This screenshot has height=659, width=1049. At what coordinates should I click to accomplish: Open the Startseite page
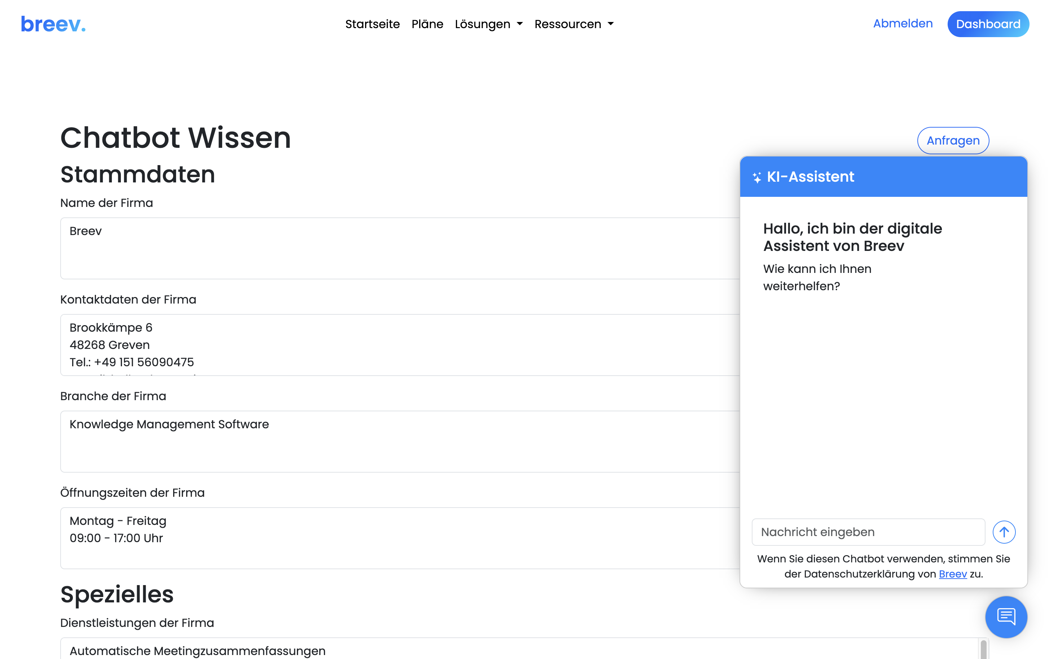click(x=373, y=24)
